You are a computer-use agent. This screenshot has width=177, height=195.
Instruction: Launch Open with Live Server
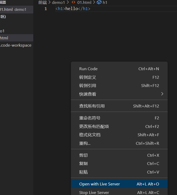tap(100, 184)
